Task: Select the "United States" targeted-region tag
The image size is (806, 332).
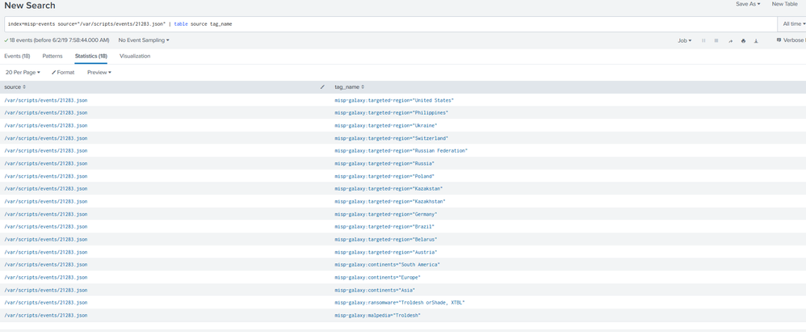Action: [394, 100]
